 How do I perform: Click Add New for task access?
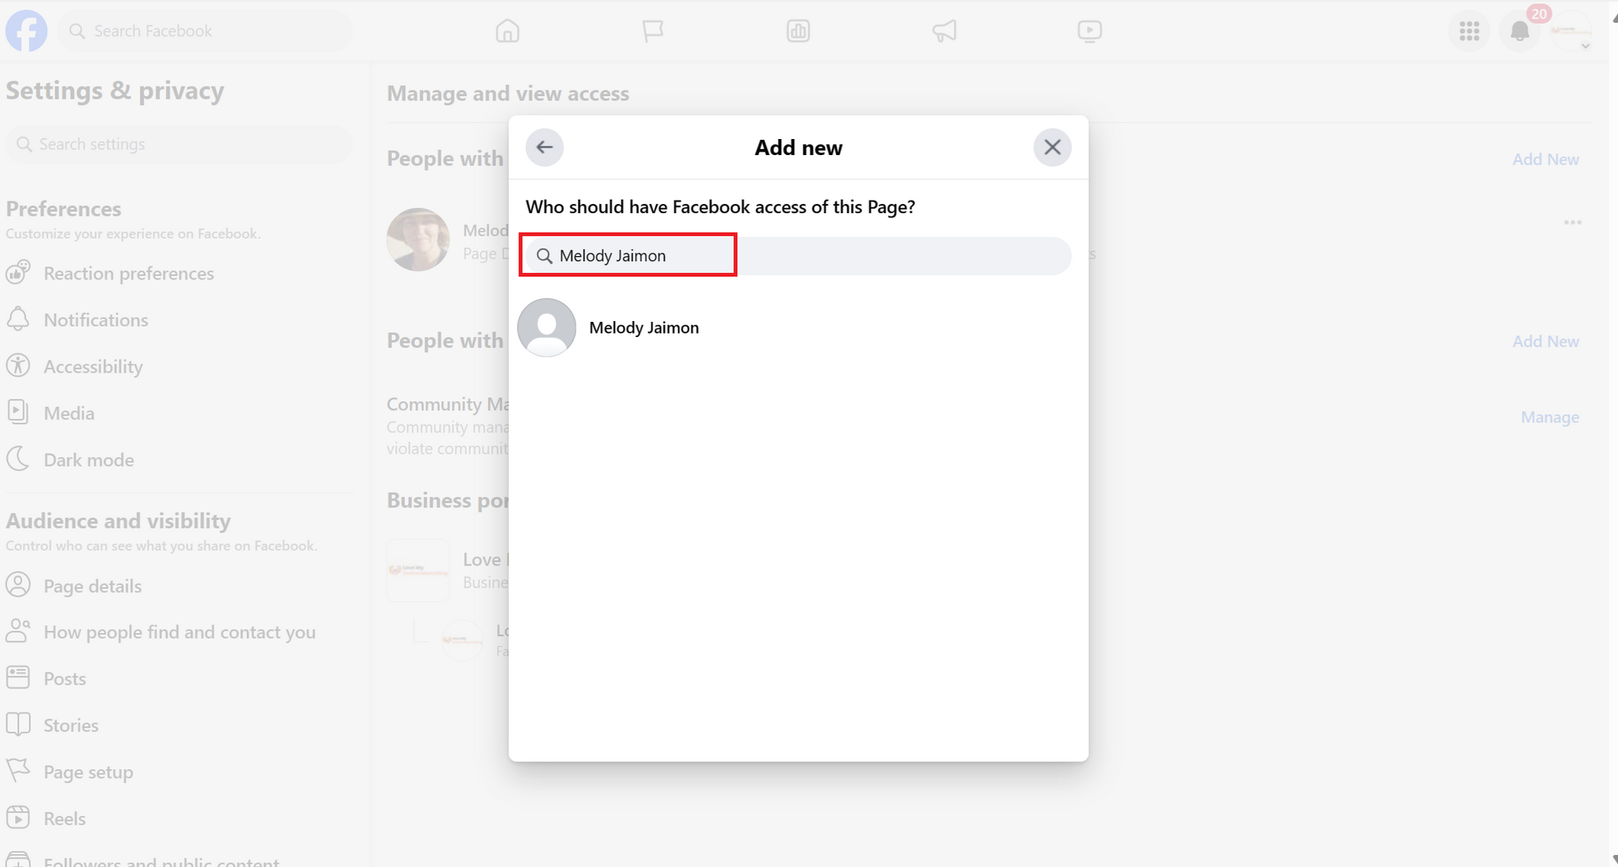[1546, 341]
